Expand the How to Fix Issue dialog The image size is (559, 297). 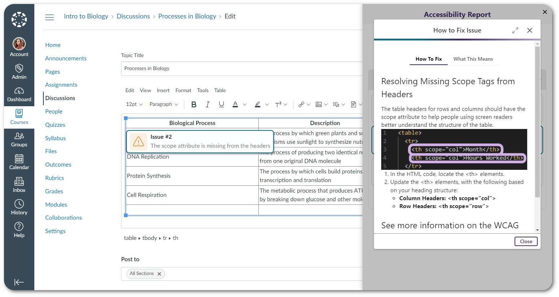point(515,30)
